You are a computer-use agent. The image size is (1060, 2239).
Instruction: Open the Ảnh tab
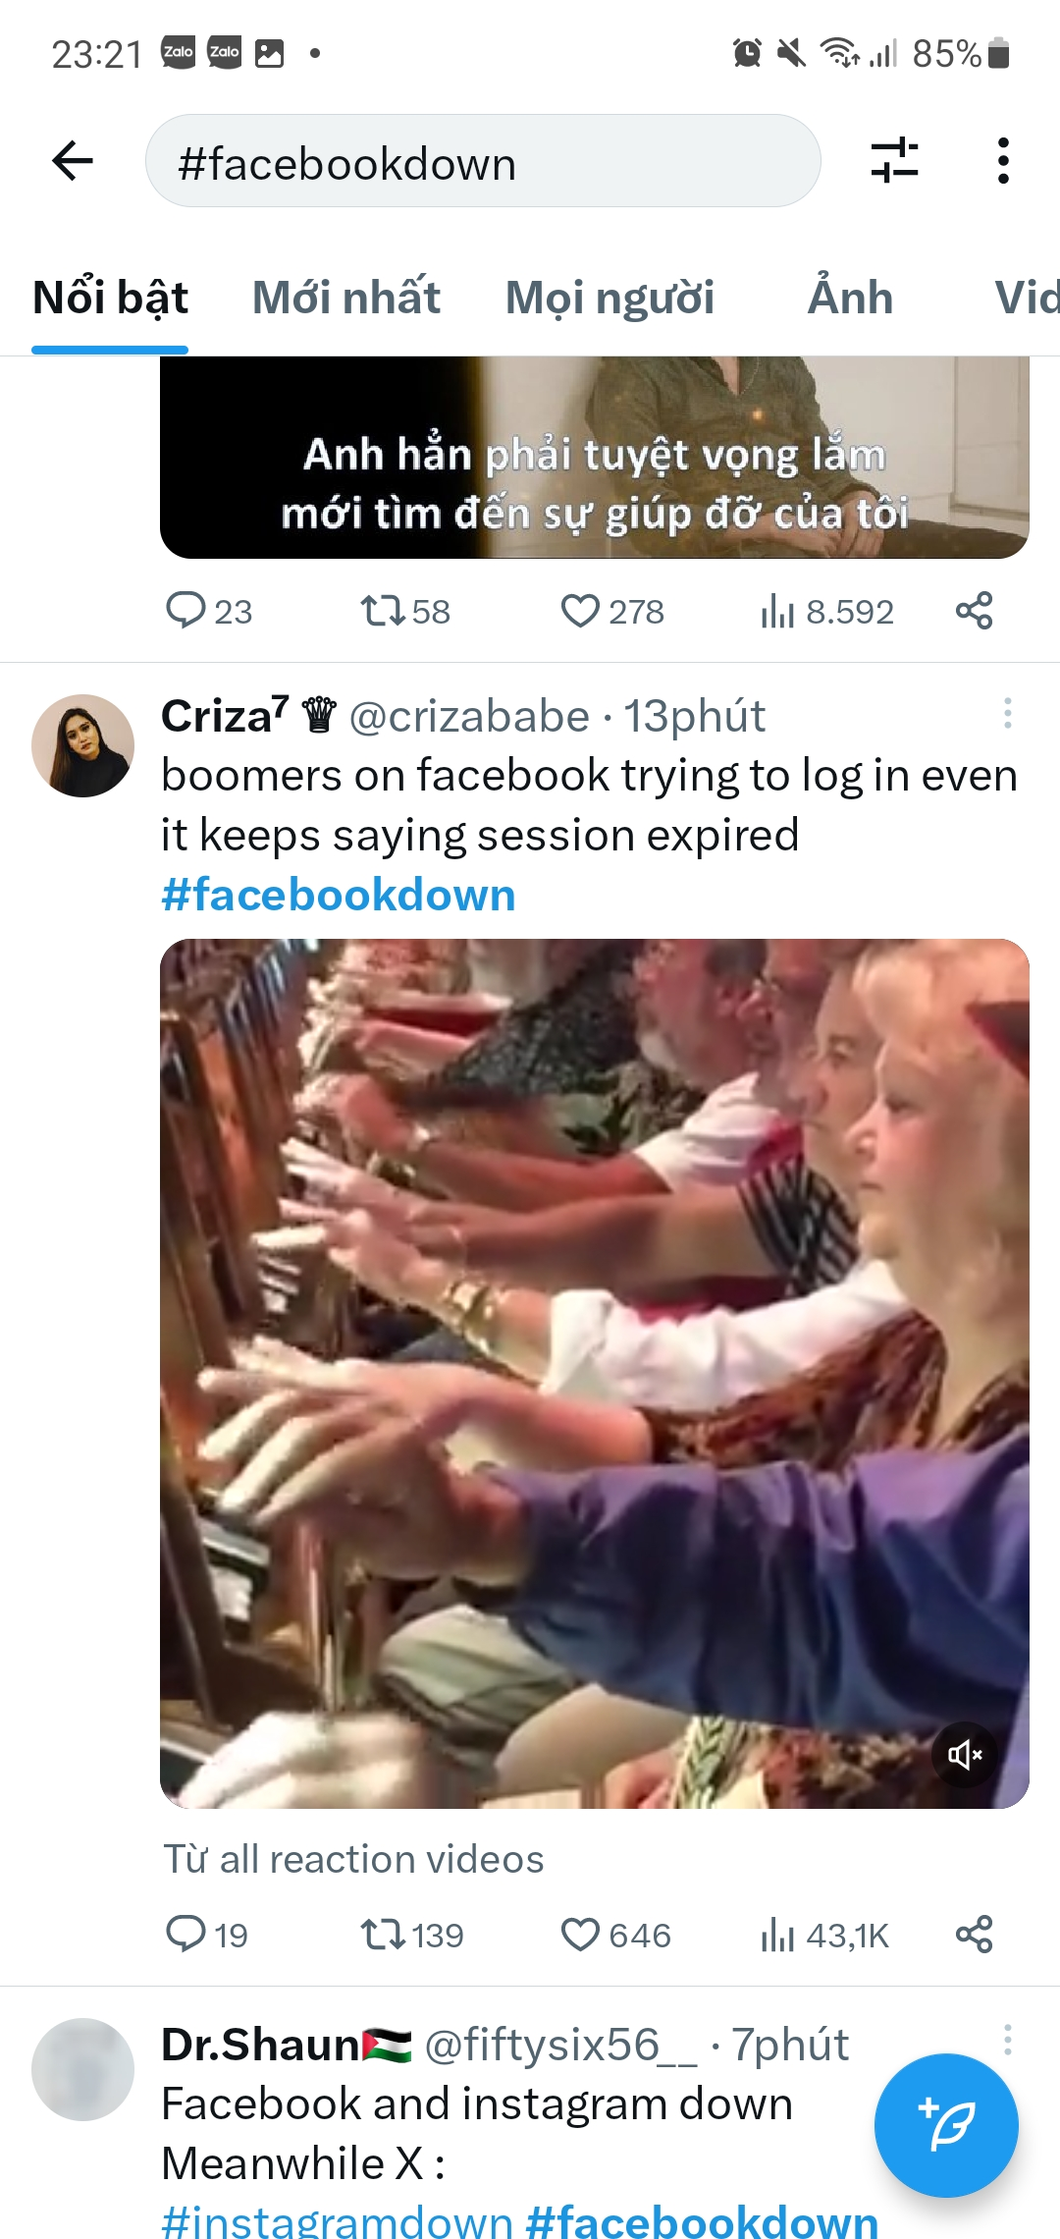coord(850,299)
